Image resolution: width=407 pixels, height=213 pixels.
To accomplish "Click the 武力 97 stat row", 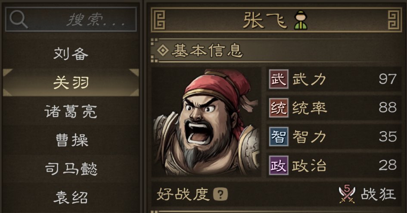I will coord(334,79).
